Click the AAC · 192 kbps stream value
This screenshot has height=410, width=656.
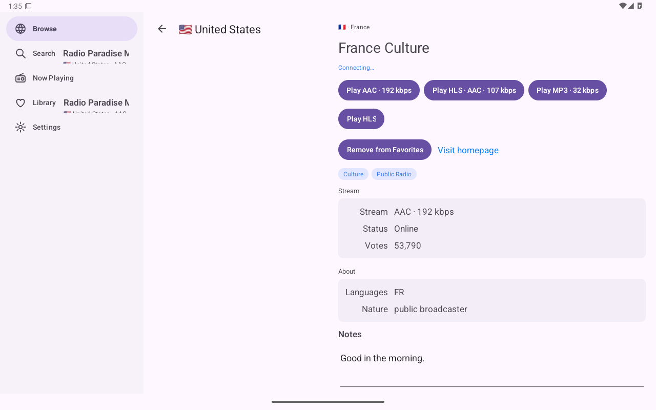click(424, 212)
